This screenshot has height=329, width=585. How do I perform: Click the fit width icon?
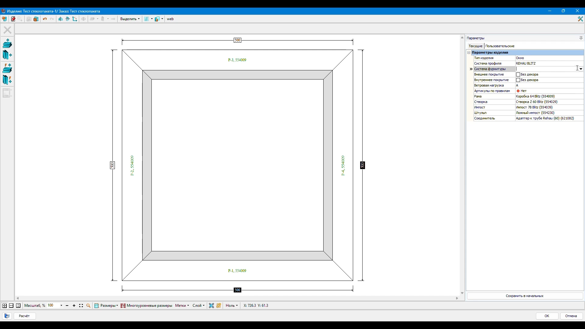tap(11, 306)
